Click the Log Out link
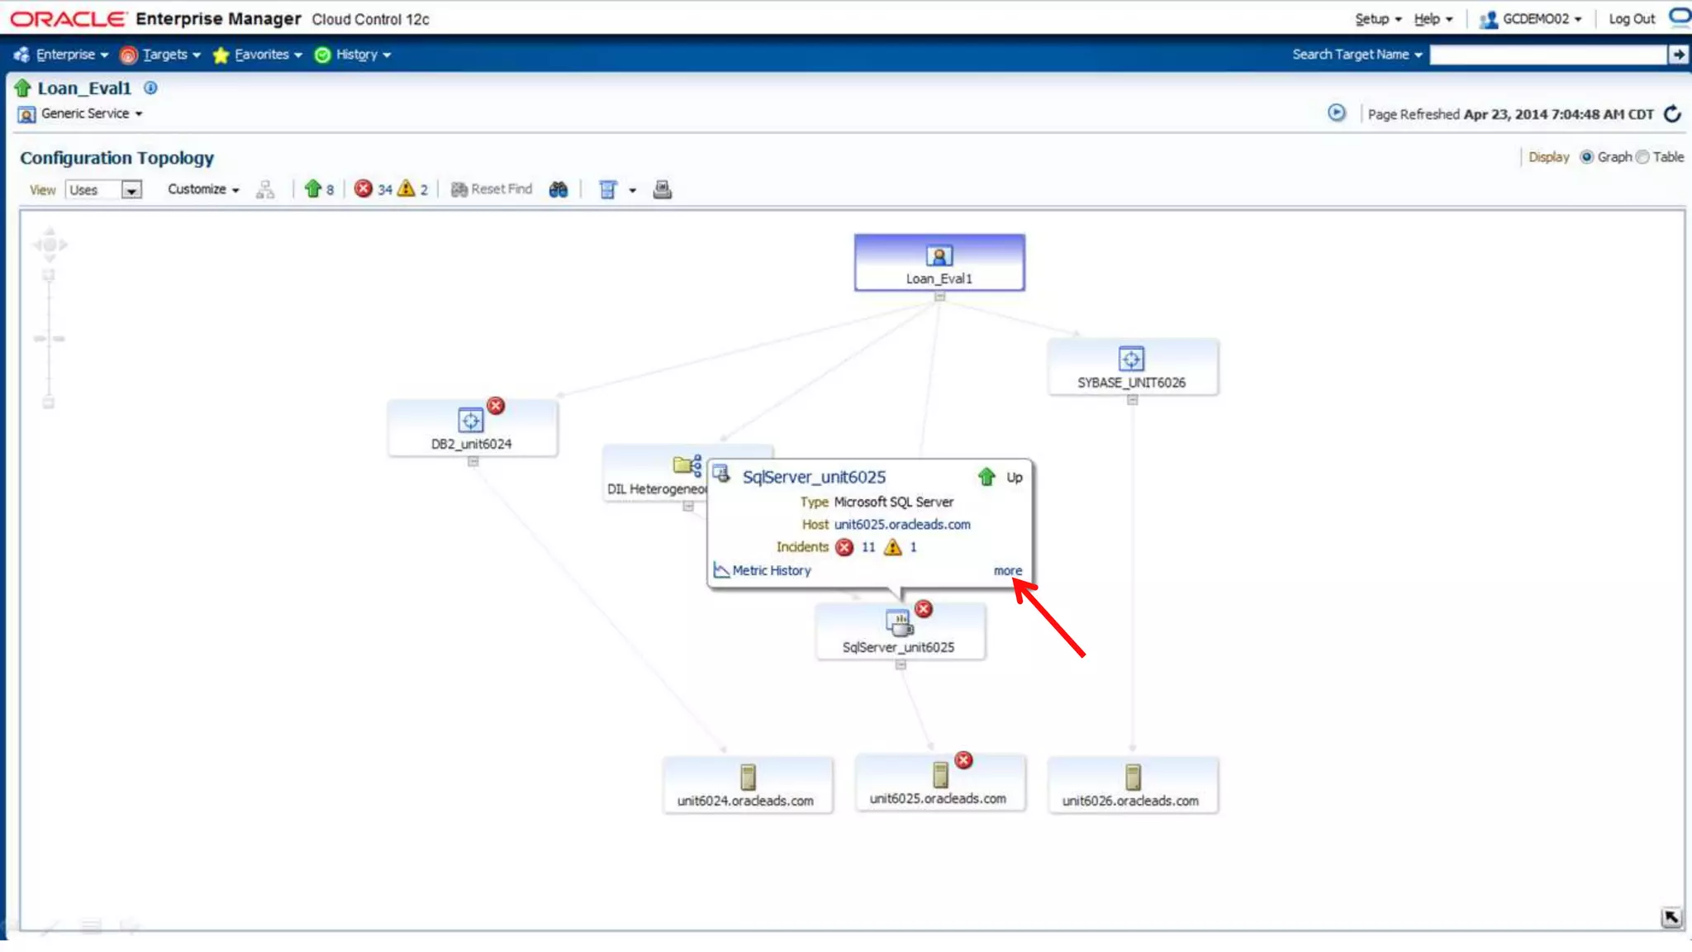The width and height of the screenshot is (1692, 952). [x=1632, y=19]
